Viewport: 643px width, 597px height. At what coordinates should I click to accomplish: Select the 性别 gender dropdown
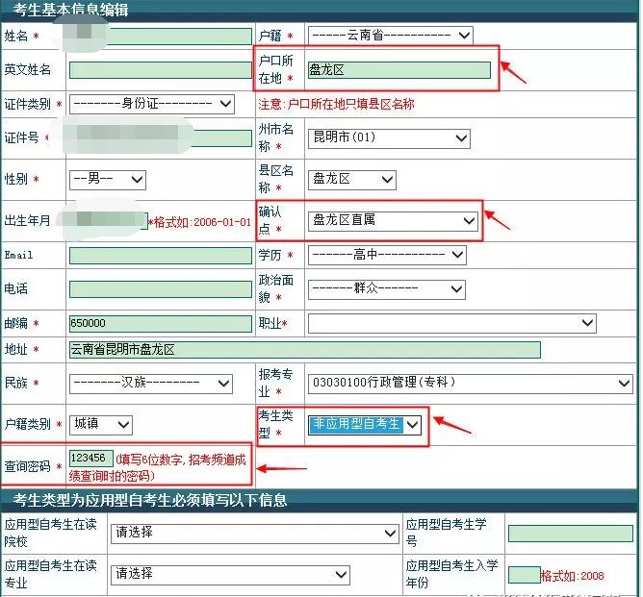tap(107, 180)
